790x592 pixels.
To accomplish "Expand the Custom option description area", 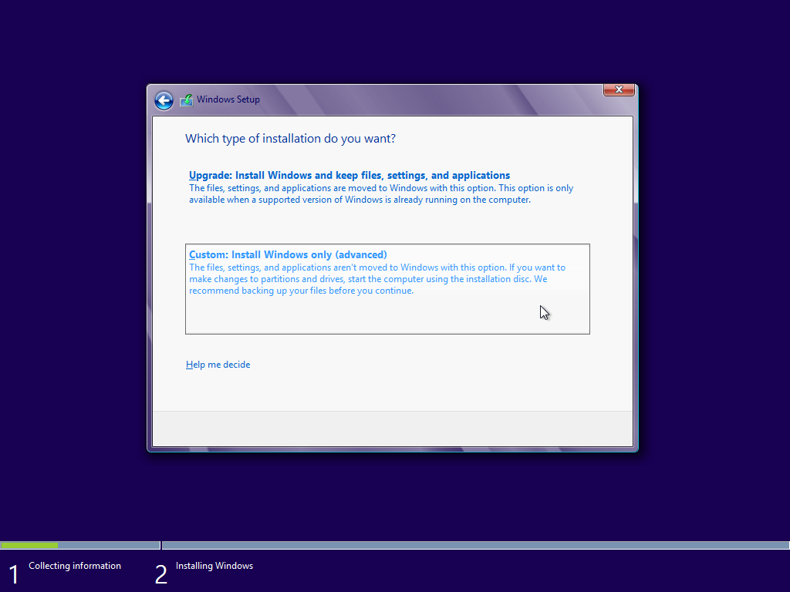I will point(378,278).
